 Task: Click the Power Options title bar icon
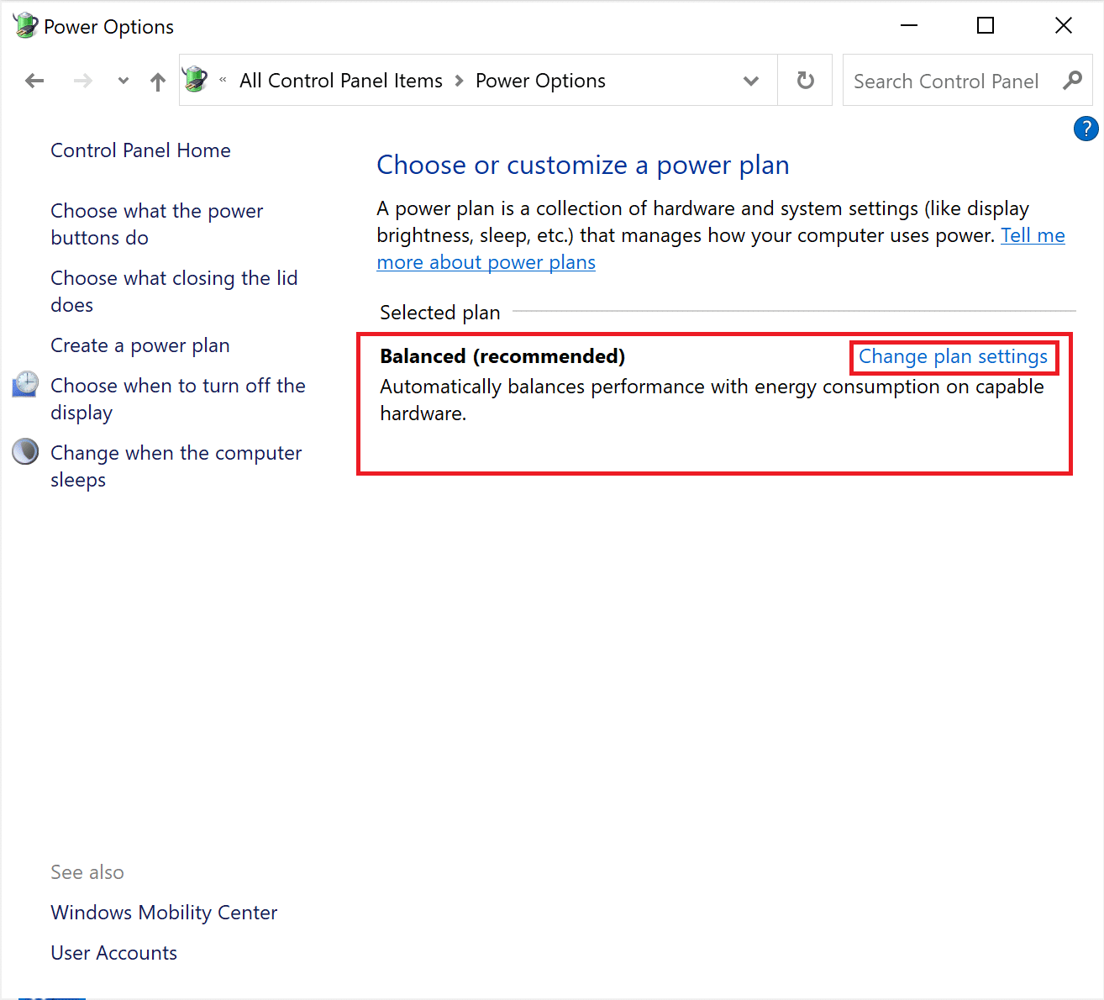24,24
